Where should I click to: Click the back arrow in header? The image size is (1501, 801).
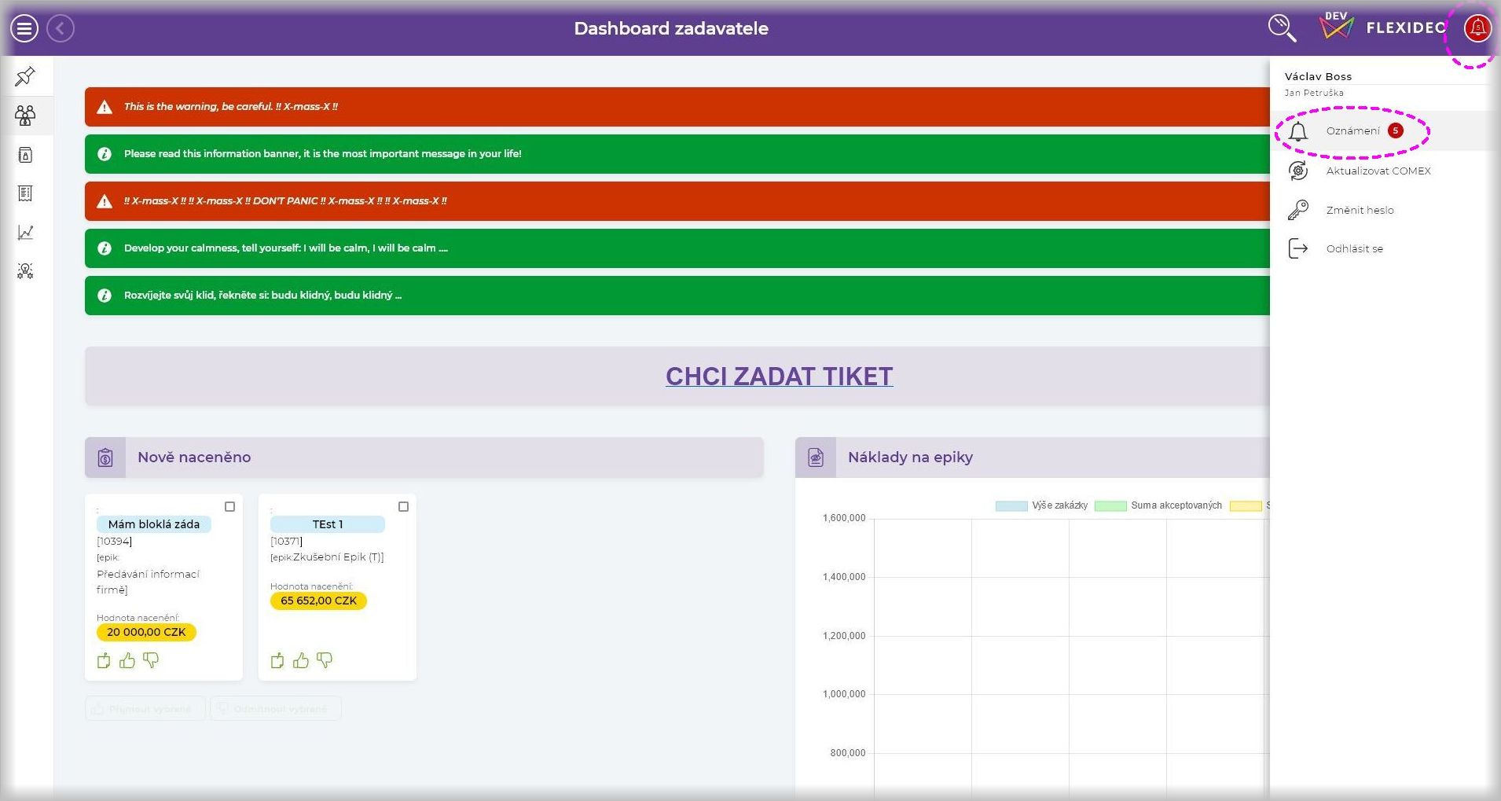pyautogui.click(x=61, y=29)
